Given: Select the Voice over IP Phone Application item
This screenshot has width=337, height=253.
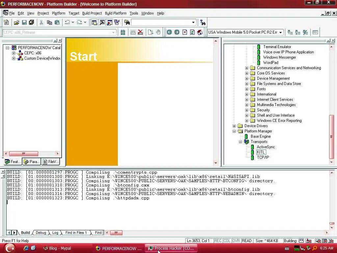Looking at the screenshot, I should pyautogui.click(x=288, y=52).
